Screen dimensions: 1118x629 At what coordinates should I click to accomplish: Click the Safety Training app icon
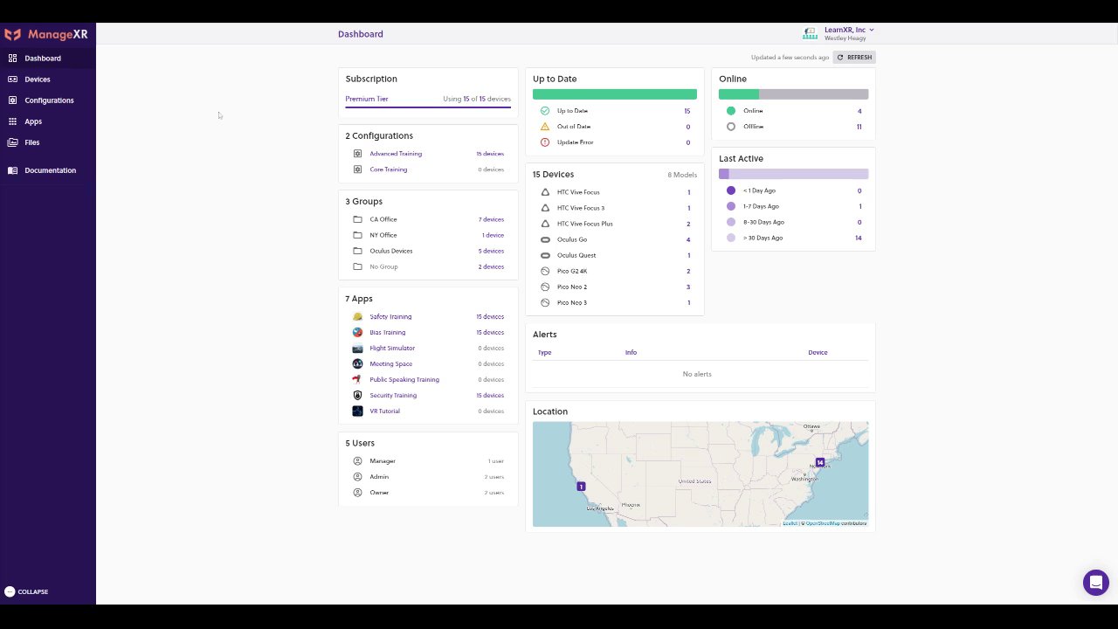click(x=357, y=316)
